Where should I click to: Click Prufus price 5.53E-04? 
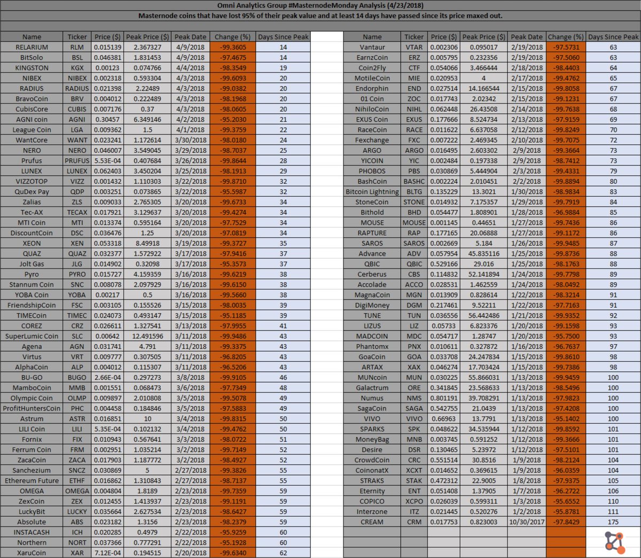107,160
